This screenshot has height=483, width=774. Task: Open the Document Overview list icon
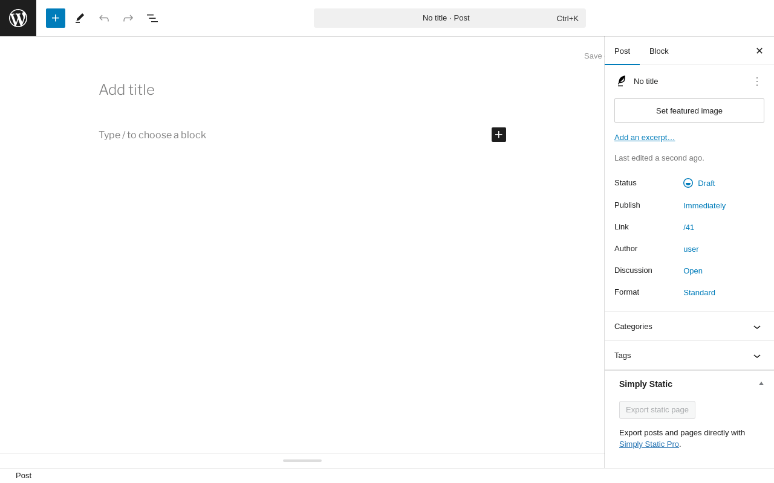click(152, 18)
